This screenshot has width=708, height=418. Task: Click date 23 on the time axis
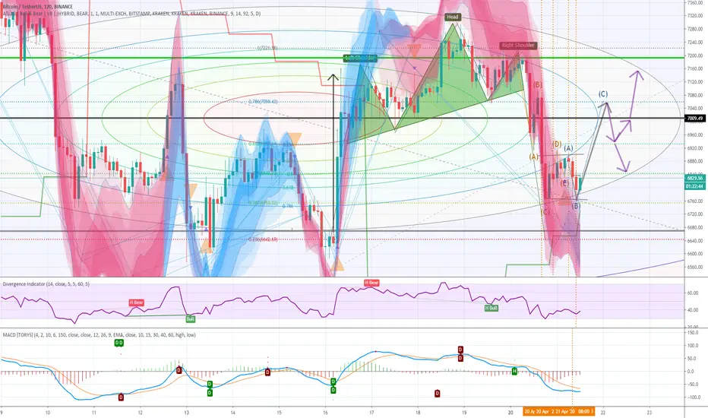pyautogui.click(x=650, y=412)
